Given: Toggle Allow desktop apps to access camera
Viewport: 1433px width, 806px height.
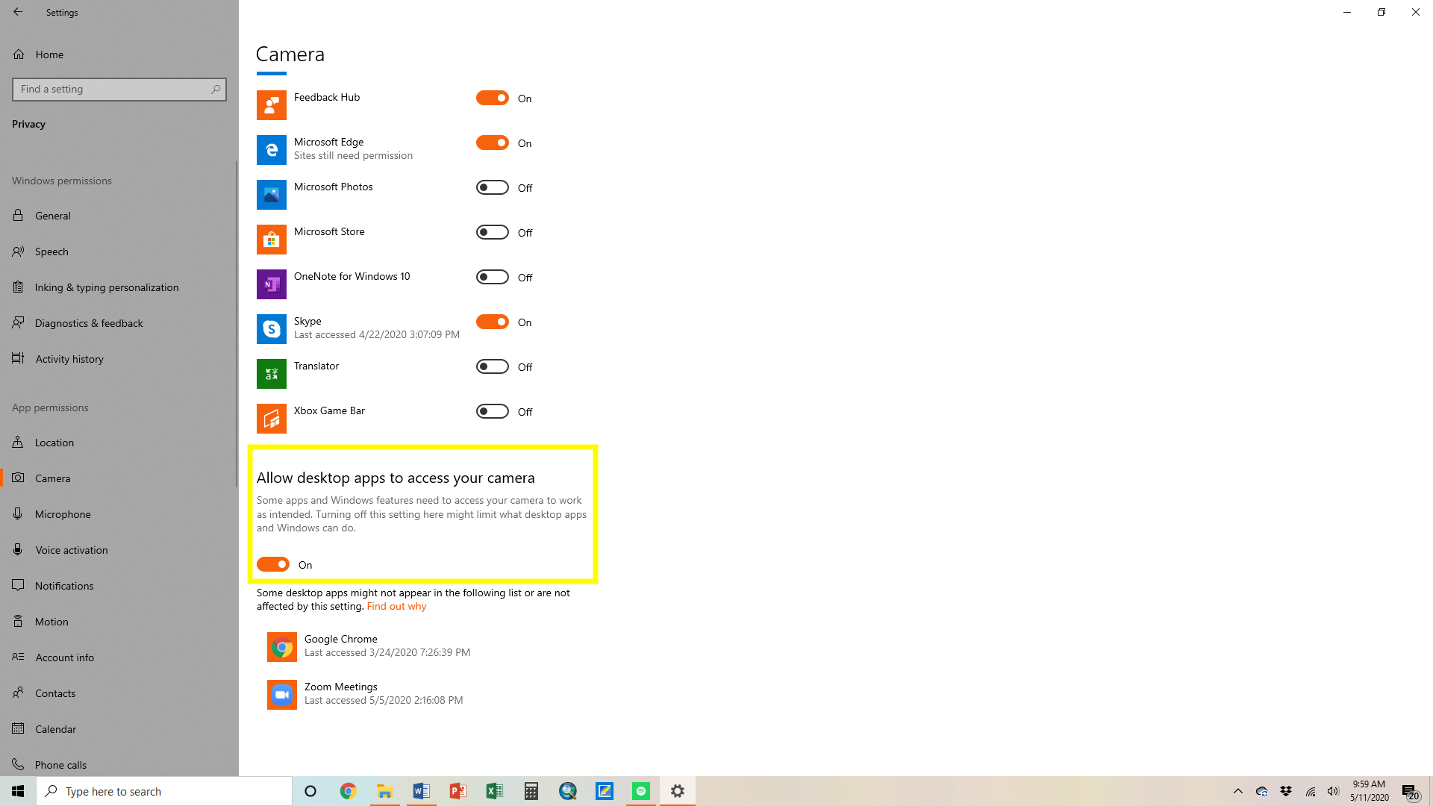Looking at the screenshot, I should 273,564.
